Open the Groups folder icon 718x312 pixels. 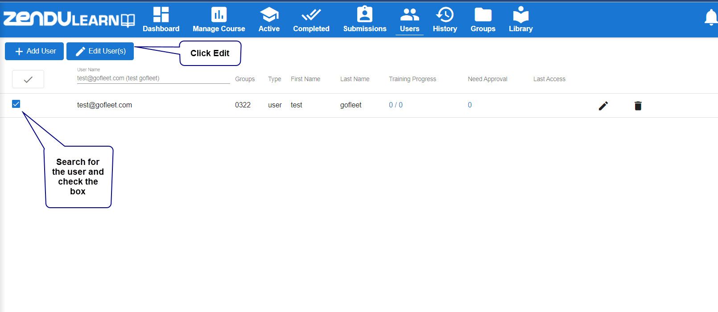[x=483, y=15]
